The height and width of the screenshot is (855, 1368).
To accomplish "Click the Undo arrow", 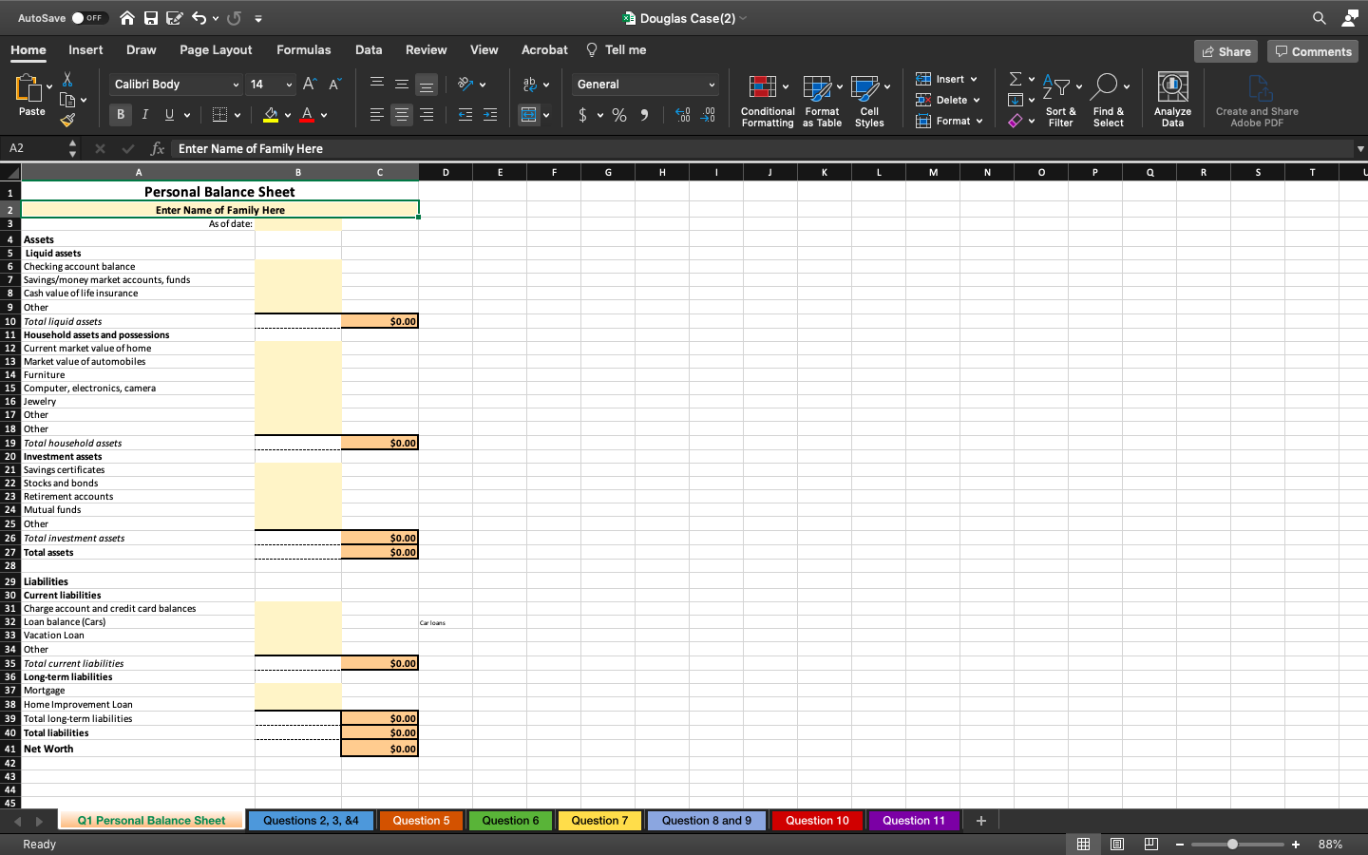I will (x=199, y=18).
